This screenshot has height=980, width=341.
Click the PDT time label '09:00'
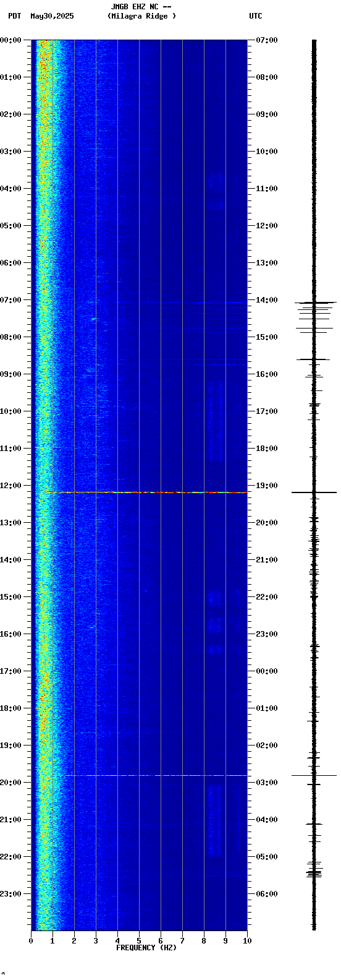click(x=11, y=374)
